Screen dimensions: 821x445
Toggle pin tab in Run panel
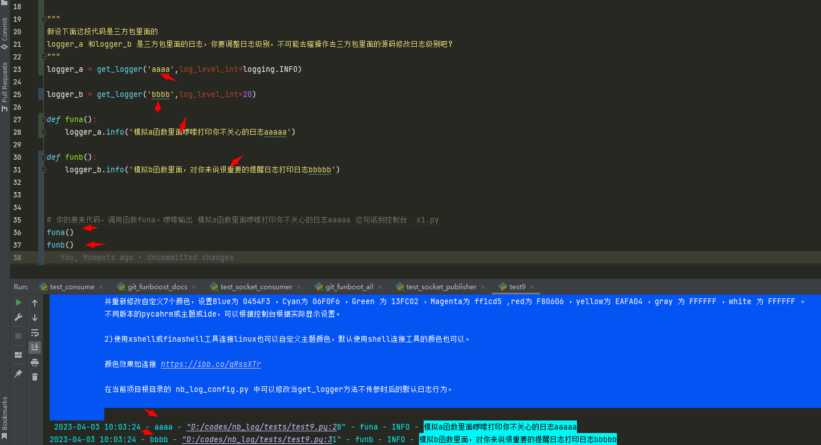point(18,373)
